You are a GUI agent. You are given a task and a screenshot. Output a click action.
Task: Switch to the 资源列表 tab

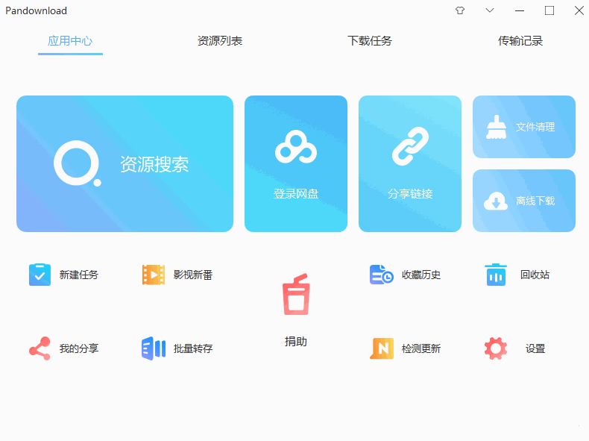coord(220,41)
